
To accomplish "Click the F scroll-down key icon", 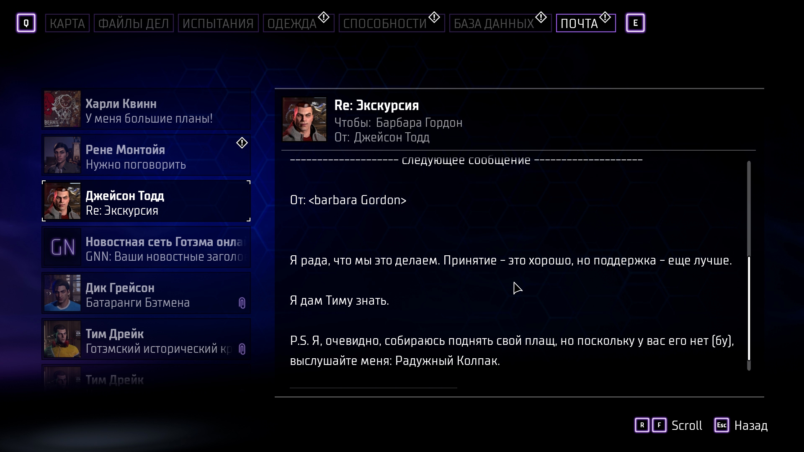I will click(x=659, y=425).
